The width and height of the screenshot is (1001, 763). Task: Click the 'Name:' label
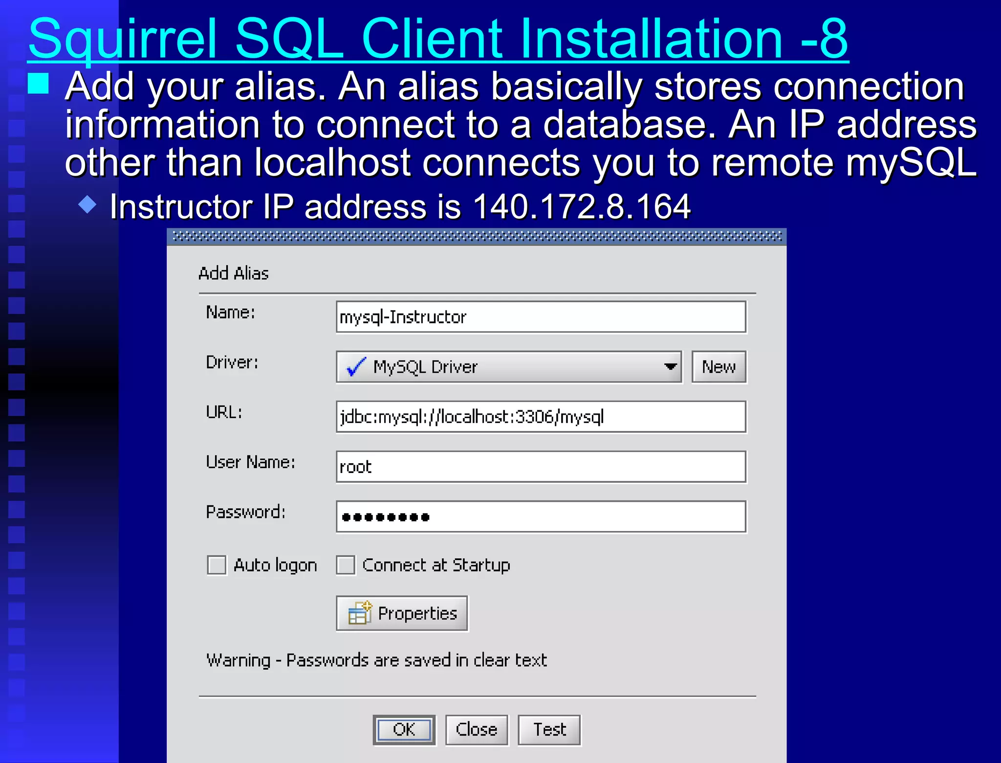(231, 313)
